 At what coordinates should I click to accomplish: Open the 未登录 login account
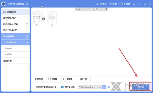[x=101, y=4]
